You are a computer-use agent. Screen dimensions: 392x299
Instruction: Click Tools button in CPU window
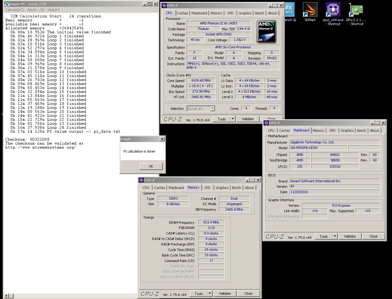coord(222,119)
